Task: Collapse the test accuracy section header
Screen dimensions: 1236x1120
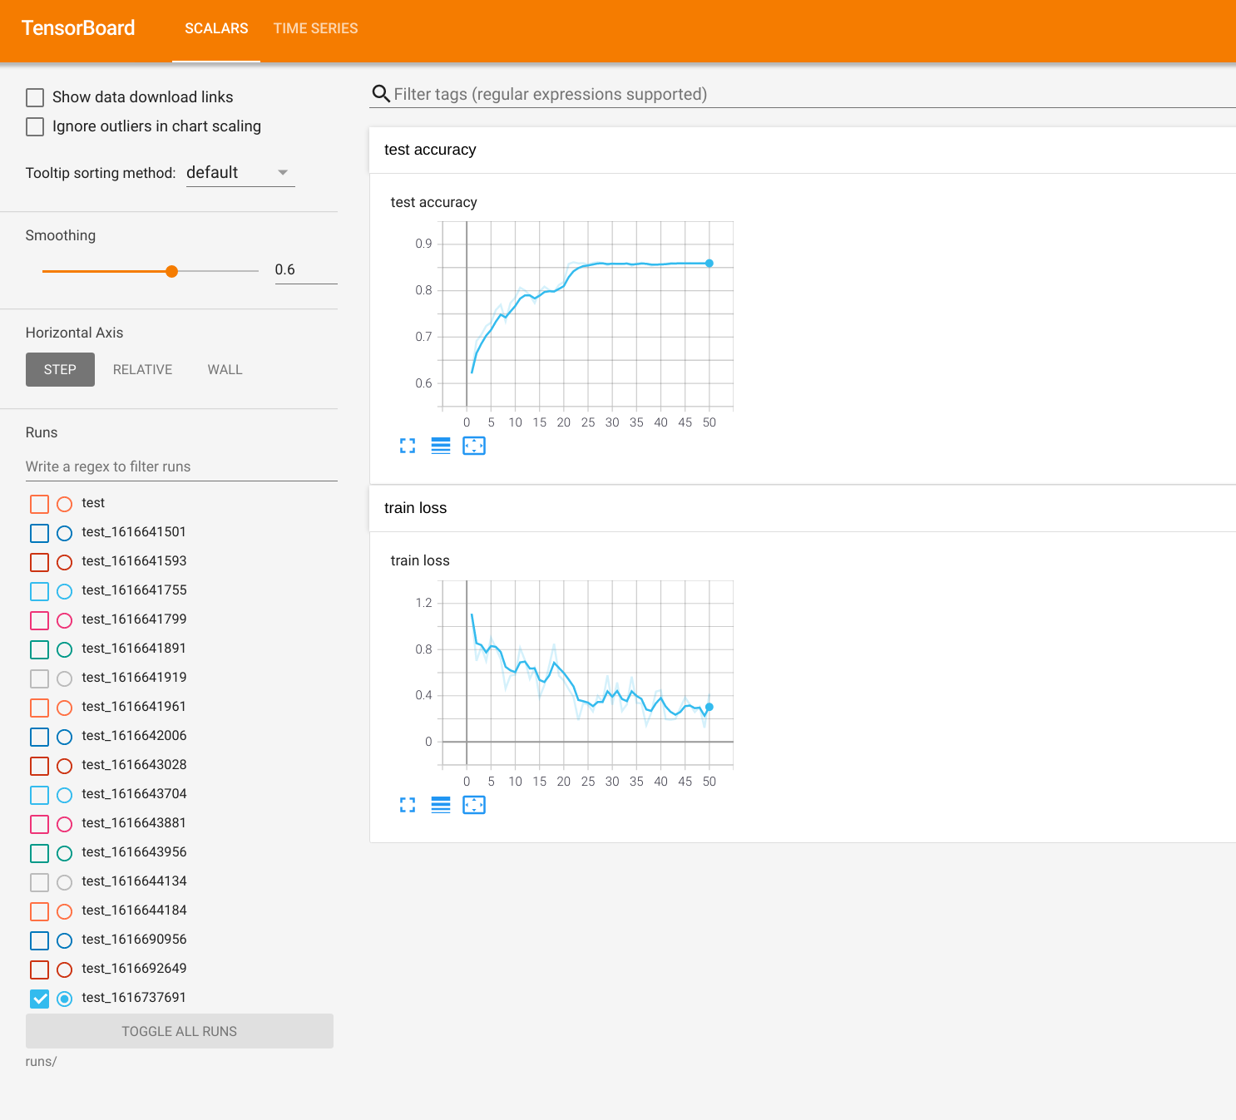Action: (430, 150)
